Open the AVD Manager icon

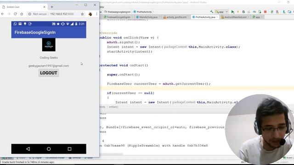(x=277, y=12)
